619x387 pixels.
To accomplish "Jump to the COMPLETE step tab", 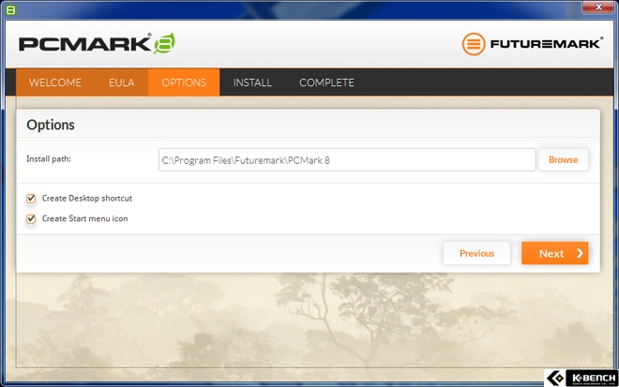I will click(x=326, y=82).
